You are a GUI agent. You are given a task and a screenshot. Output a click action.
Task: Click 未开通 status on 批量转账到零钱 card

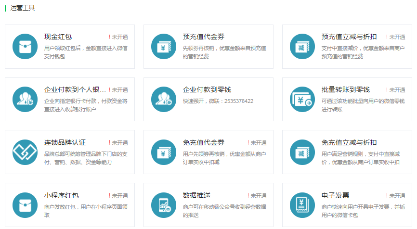point(396,90)
